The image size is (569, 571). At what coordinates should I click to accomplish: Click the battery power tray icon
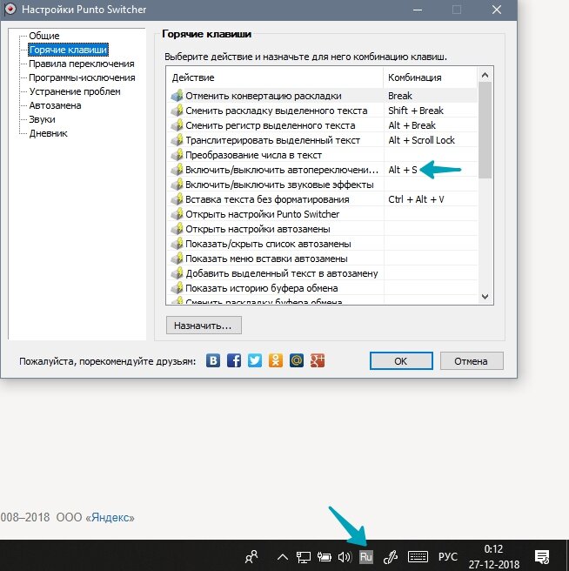click(x=324, y=557)
